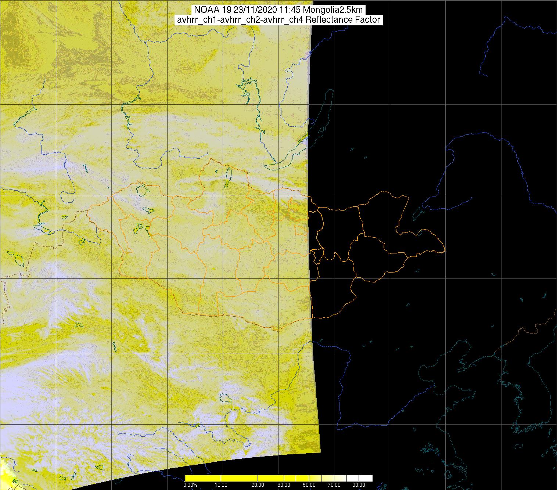Screen dimensions: 557x490
Task: Click the colorbar segment between 20.00 and 30.00
Action: point(271,478)
